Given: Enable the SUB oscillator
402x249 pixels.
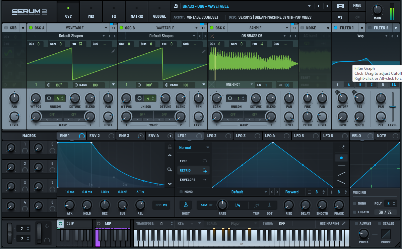Looking at the screenshot, I should (6, 28).
